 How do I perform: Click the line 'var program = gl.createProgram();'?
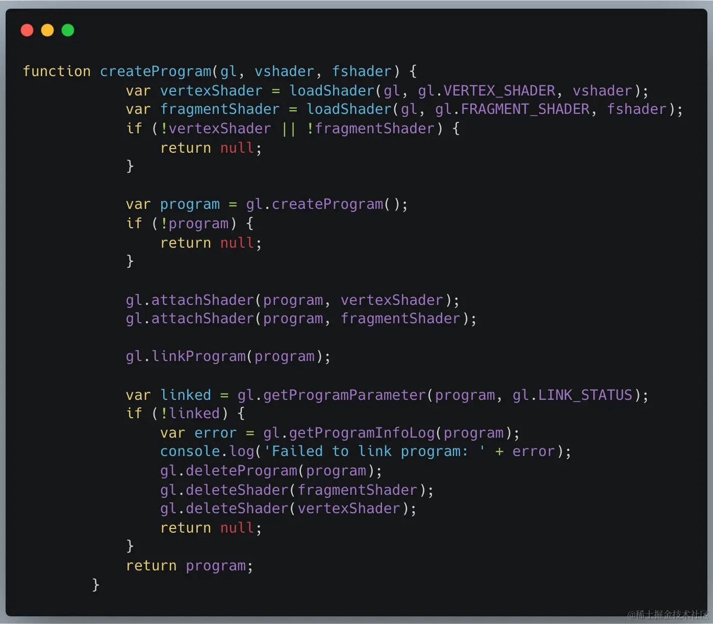(267, 204)
